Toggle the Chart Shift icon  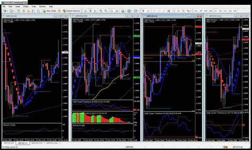[117, 11]
